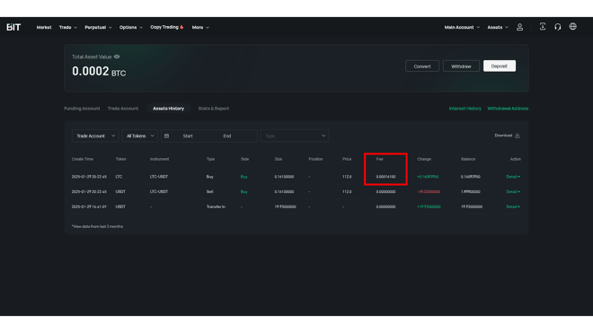
Task: Click the Withdraw button
Action: click(x=461, y=66)
